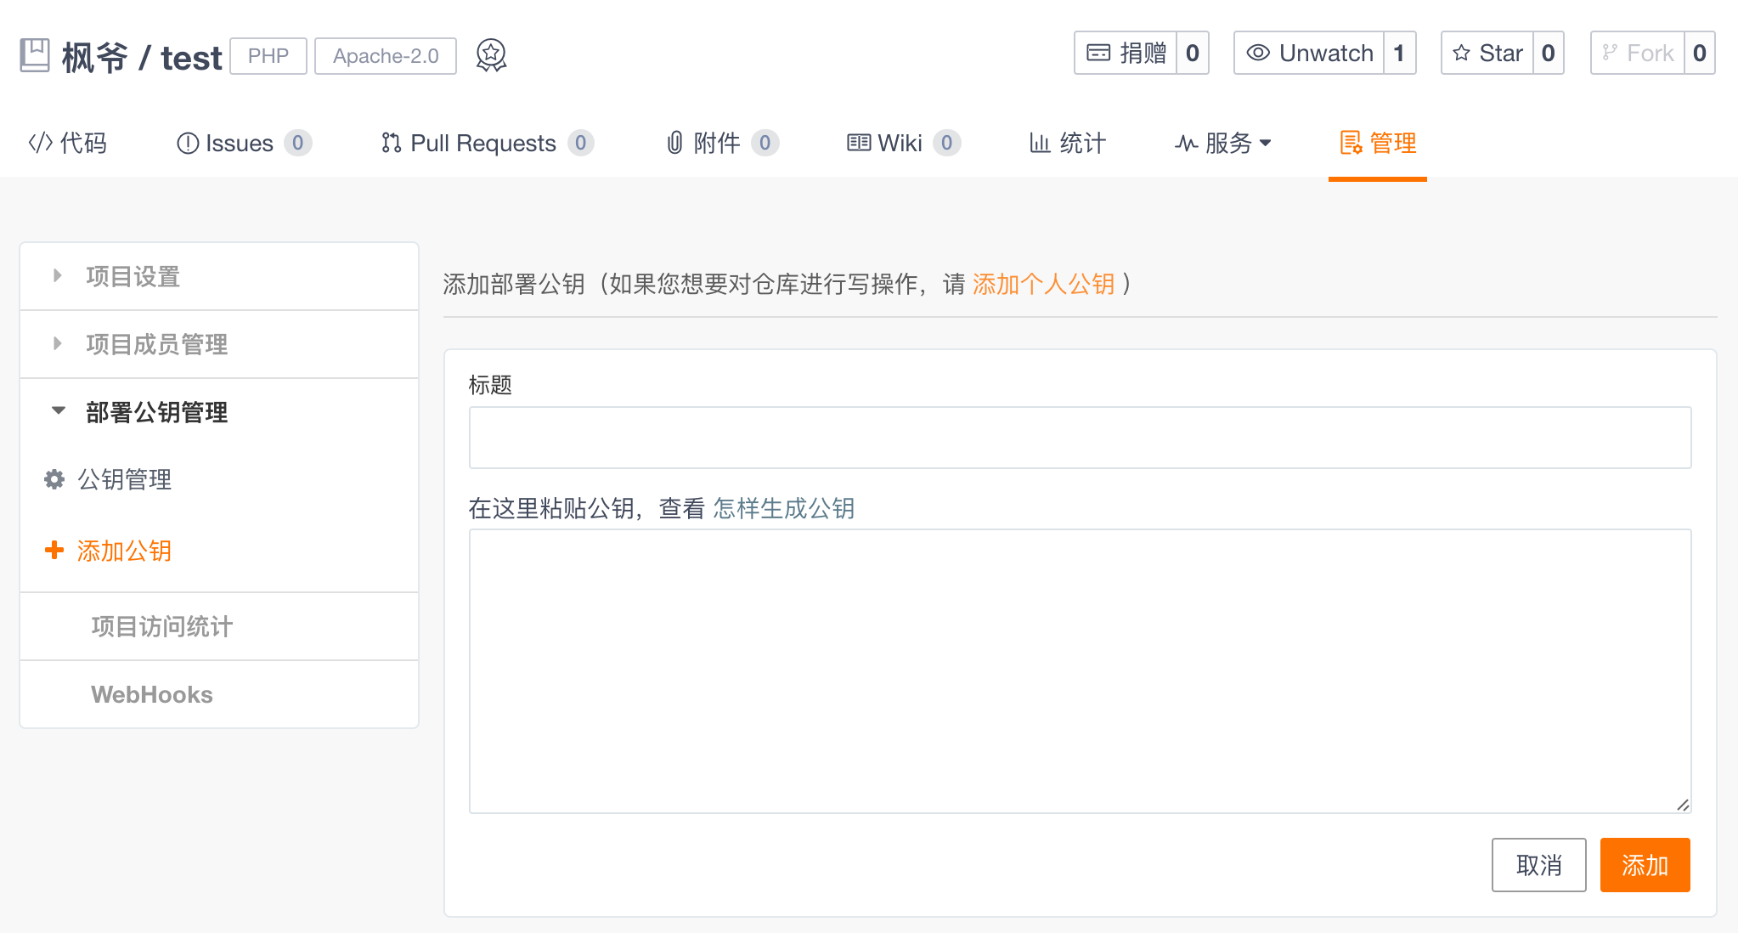Image resolution: width=1738 pixels, height=933 pixels.
Task: Focus the 标题 title input field
Action: [1080, 438]
